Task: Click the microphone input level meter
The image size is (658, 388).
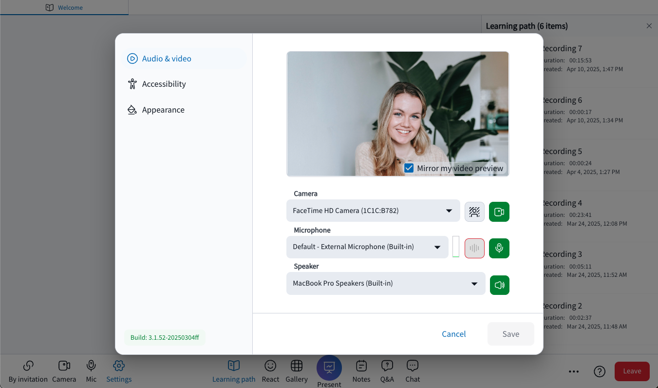Action: point(456,247)
